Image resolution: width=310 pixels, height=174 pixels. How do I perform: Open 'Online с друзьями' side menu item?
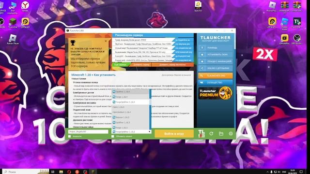tap(215, 68)
